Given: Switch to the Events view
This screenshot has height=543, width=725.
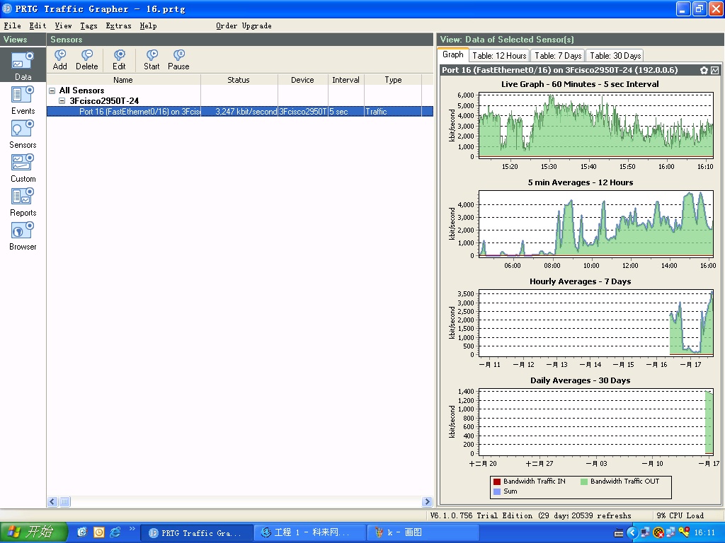Looking at the screenshot, I should tap(23, 100).
